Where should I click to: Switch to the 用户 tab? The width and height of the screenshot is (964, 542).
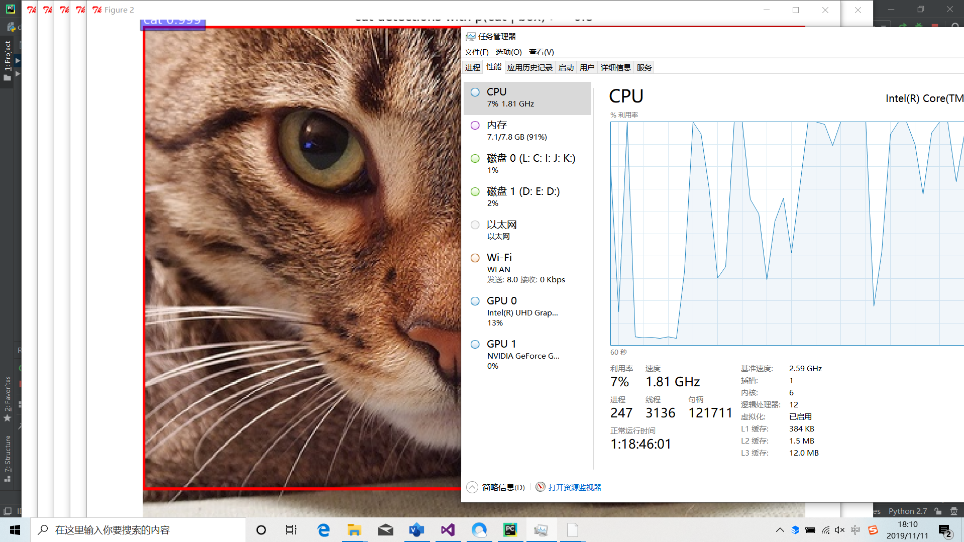tap(587, 68)
